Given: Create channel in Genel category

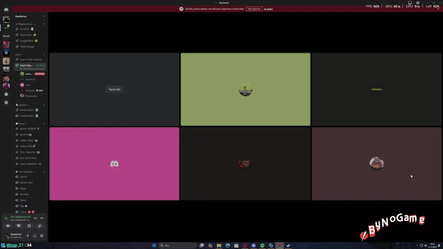Looking at the screenshot, I should click(44, 124).
